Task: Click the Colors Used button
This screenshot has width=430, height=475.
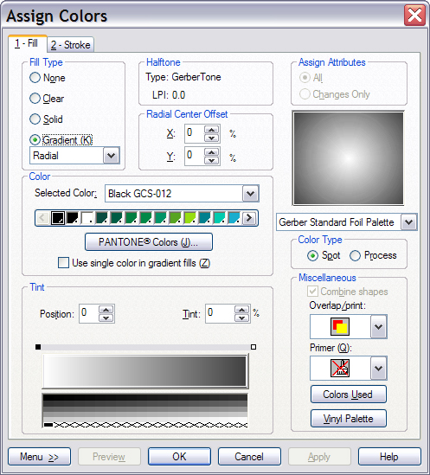Action: coord(348,395)
